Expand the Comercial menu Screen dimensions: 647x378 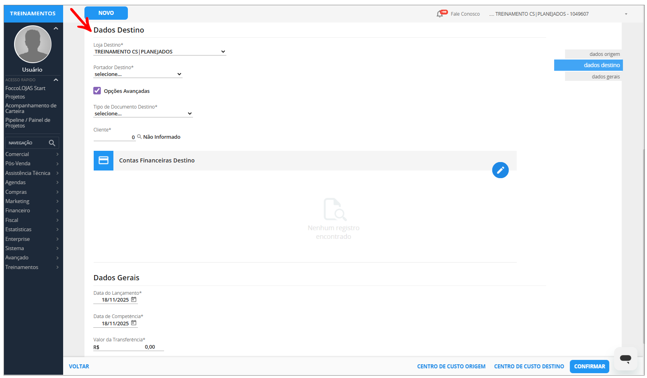coord(32,154)
